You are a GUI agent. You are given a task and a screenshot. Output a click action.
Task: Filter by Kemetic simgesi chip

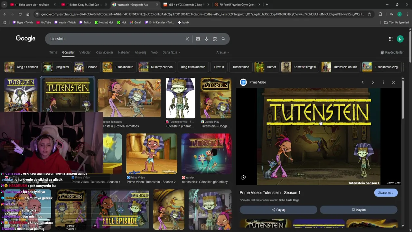(300, 67)
